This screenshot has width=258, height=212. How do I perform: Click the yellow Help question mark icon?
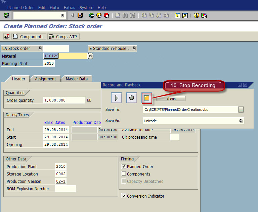pos(197,15)
